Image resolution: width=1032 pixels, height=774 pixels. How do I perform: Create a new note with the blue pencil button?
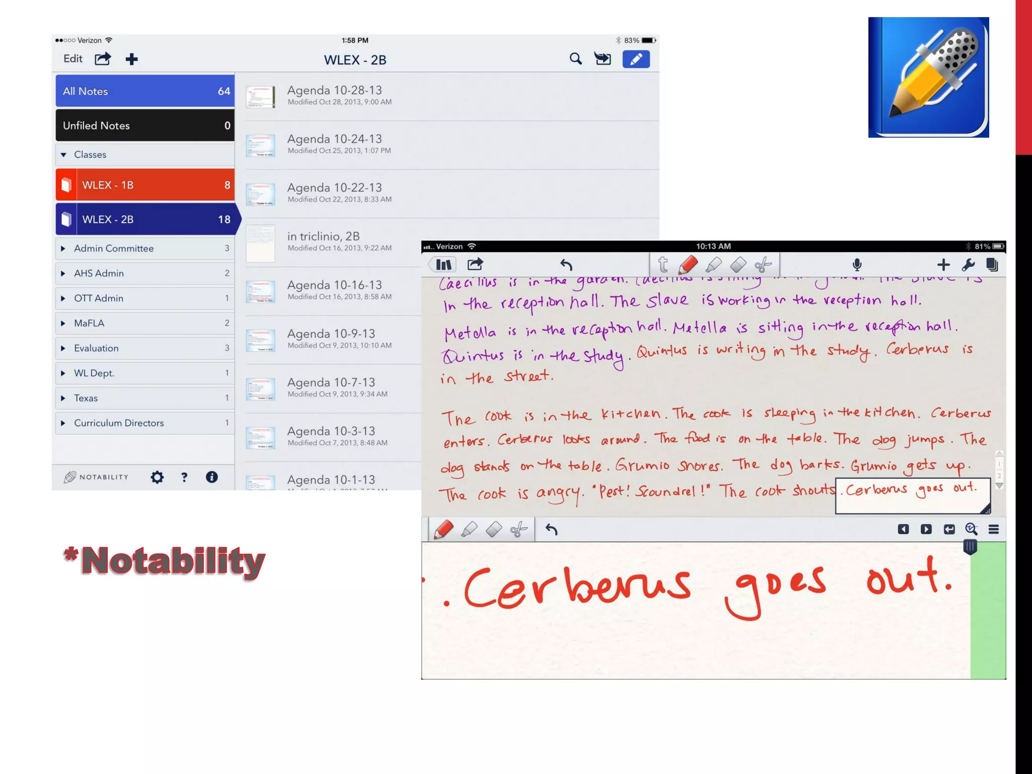(636, 59)
